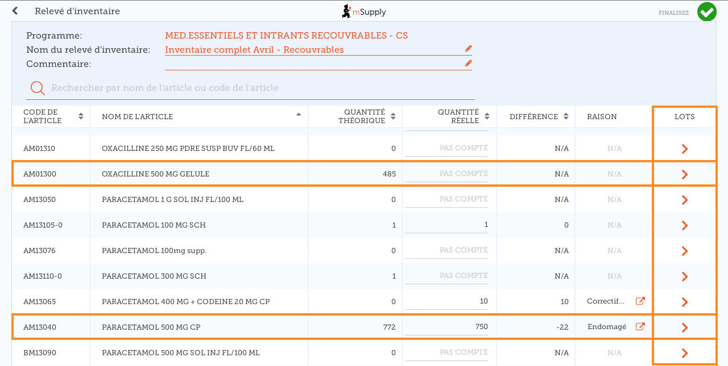Click the green Finalisez checkmark icon

coord(707,12)
